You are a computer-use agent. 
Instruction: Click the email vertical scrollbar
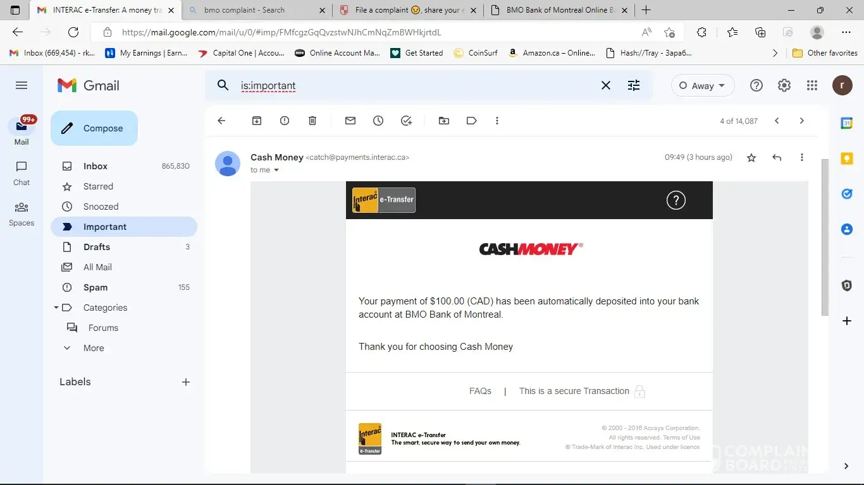[x=825, y=237]
